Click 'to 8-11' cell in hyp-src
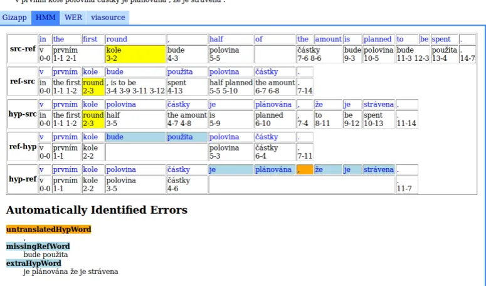This screenshot has height=286, width=486. pos(328,119)
